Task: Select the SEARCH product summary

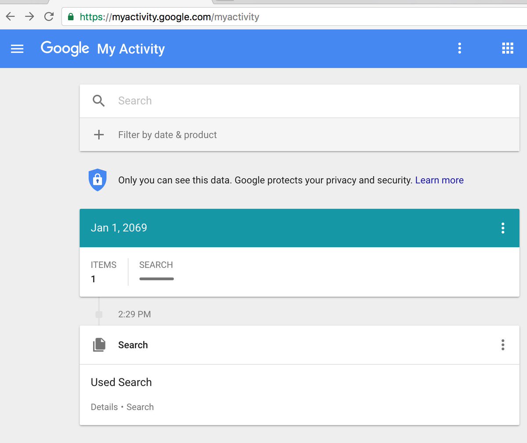Action: tap(156, 270)
